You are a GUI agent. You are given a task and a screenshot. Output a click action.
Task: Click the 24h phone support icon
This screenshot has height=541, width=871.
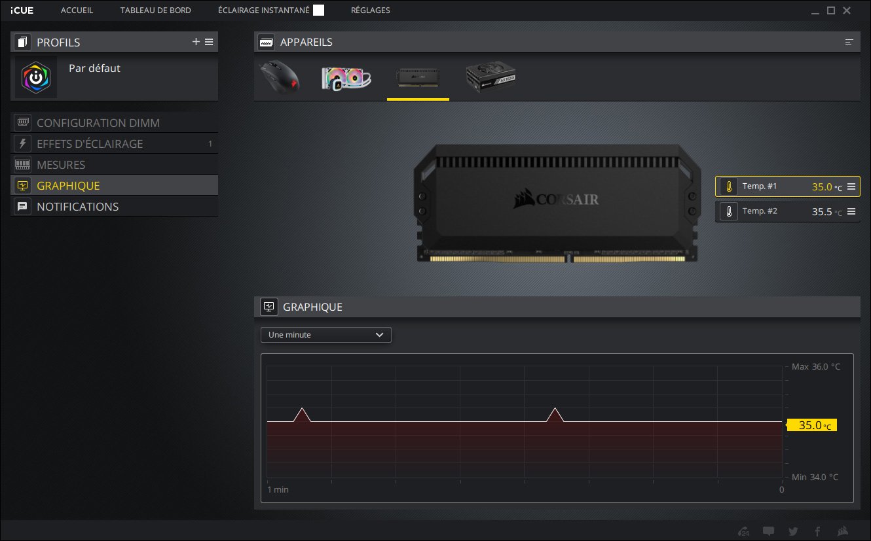pos(743,531)
